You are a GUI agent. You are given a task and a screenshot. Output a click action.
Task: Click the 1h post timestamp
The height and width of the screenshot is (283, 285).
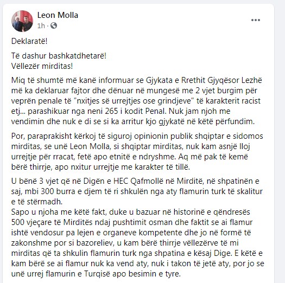[41, 26]
